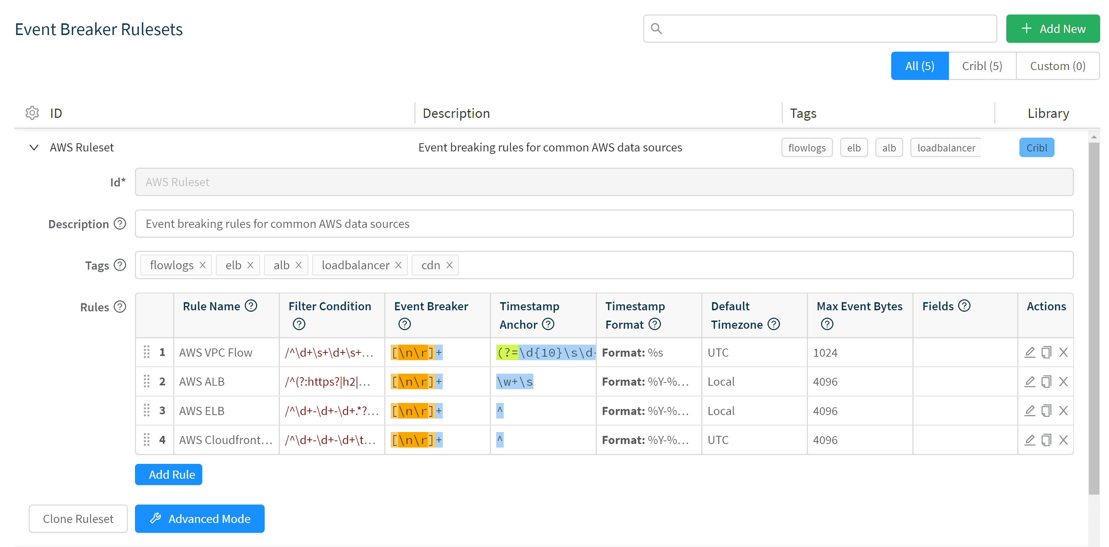The width and height of the screenshot is (1109, 547).
Task: Remove the cdn tag
Action: [449, 265]
